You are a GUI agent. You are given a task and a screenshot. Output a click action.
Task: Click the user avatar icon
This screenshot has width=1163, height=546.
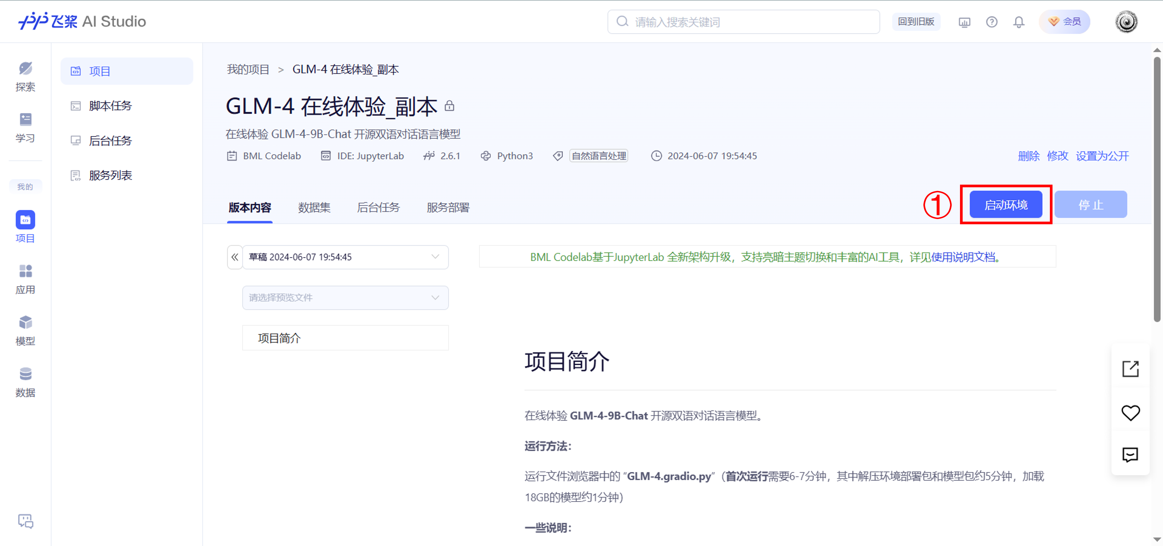[1126, 22]
